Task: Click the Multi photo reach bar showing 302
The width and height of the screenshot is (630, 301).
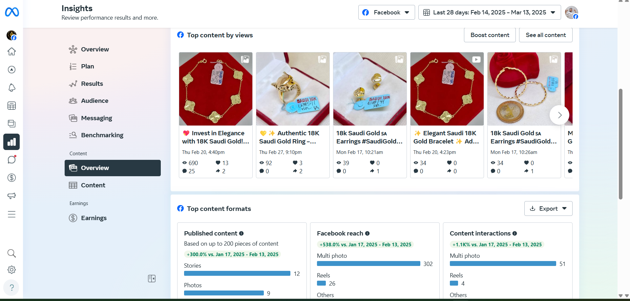Action: [x=368, y=264]
